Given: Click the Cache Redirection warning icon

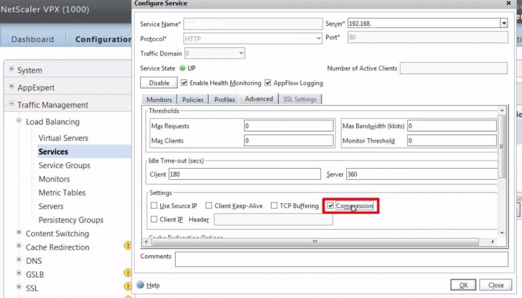Looking at the screenshot, I should point(127,245).
